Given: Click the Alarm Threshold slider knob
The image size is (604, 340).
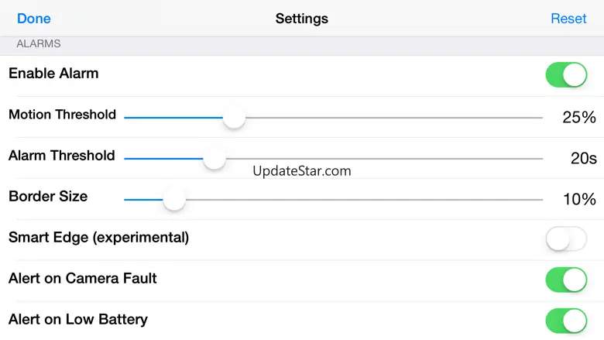Looking at the screenshot, I should tap(214, 159).
